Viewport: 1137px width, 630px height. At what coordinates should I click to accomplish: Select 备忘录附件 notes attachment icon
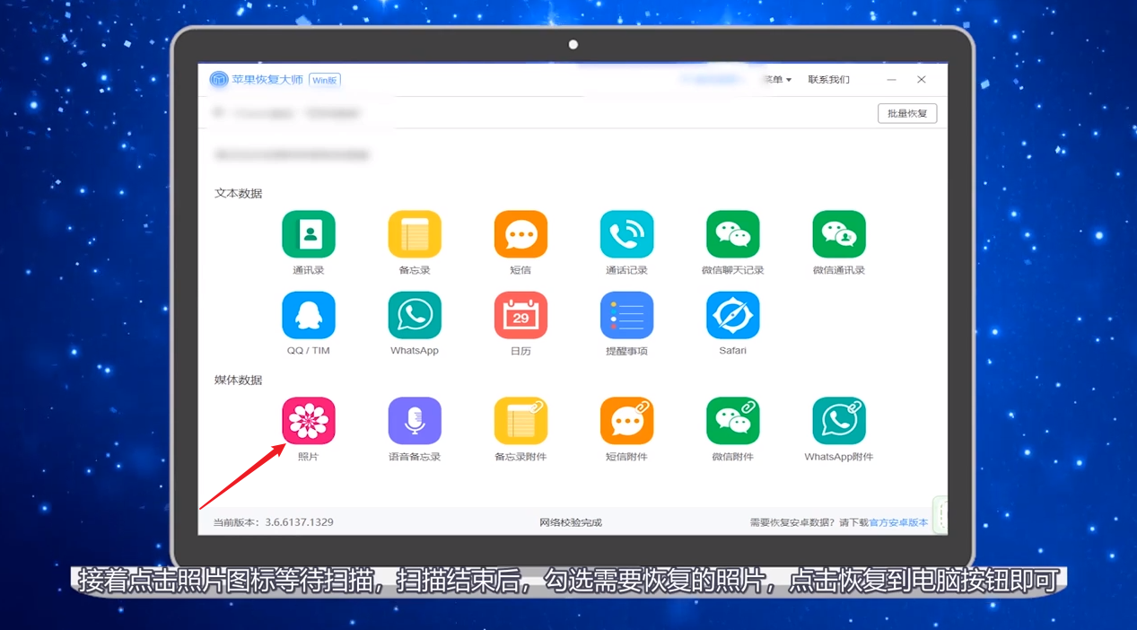tap(520, 421)
